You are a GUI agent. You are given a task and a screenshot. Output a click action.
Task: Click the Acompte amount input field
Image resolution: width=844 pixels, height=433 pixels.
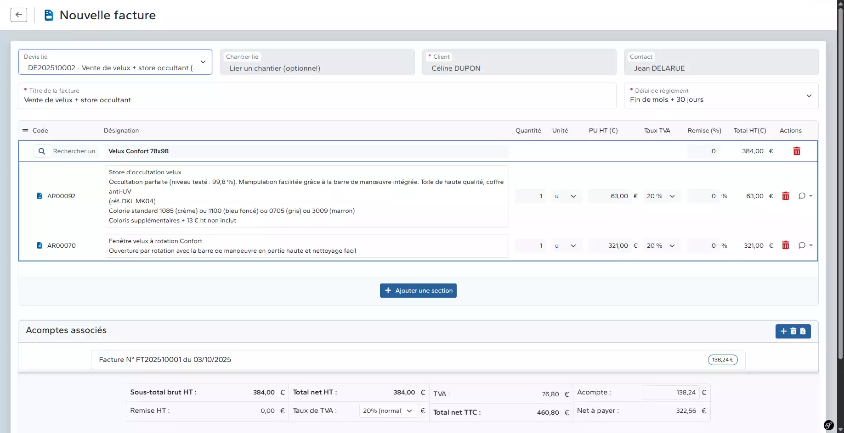670,392
